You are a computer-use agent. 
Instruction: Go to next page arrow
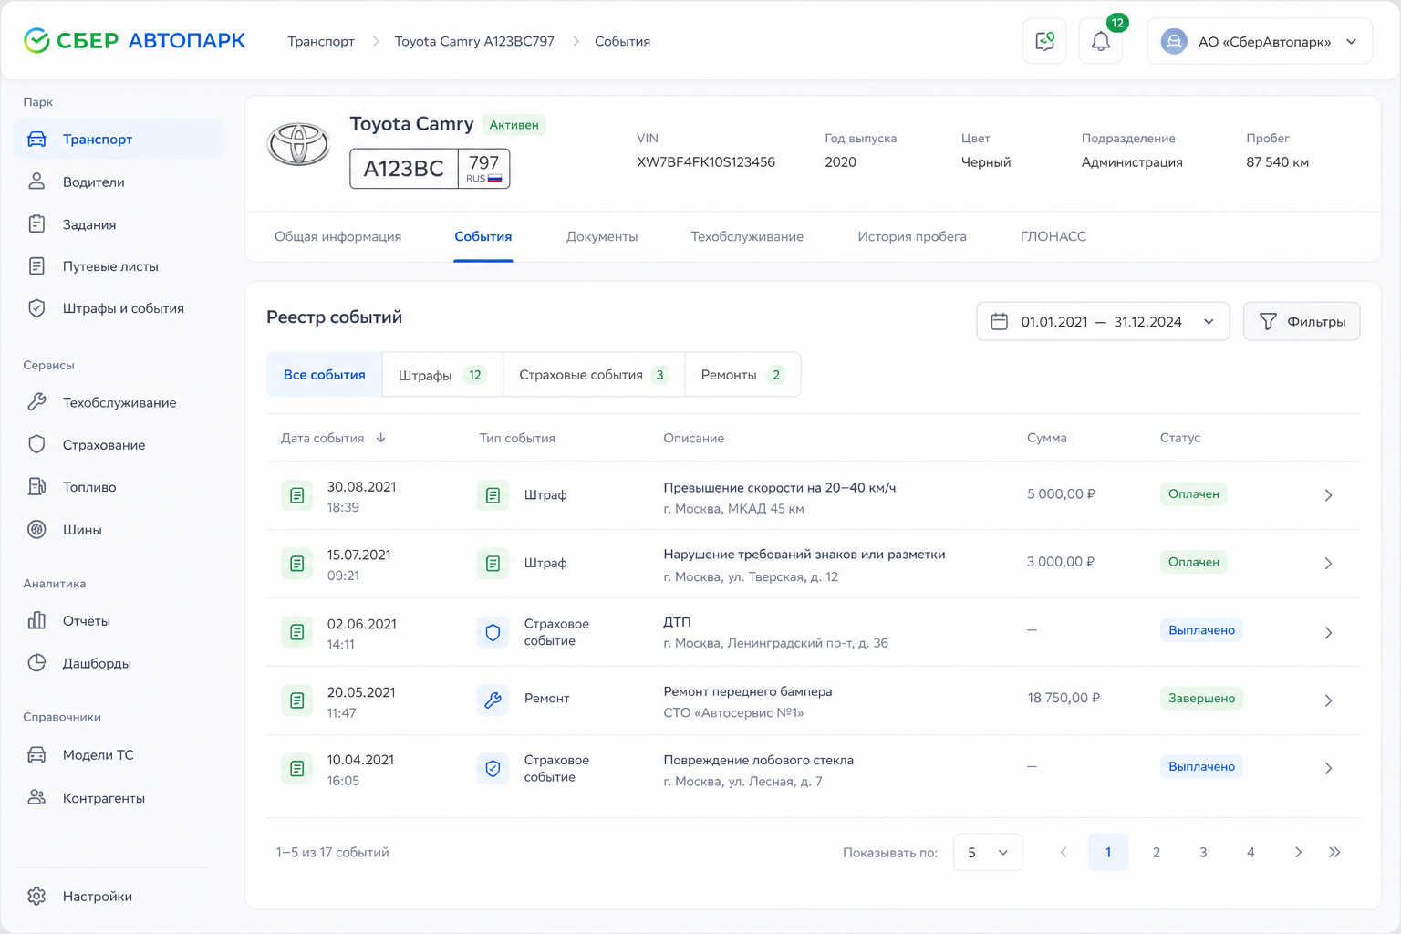(x=1298, y=852)
